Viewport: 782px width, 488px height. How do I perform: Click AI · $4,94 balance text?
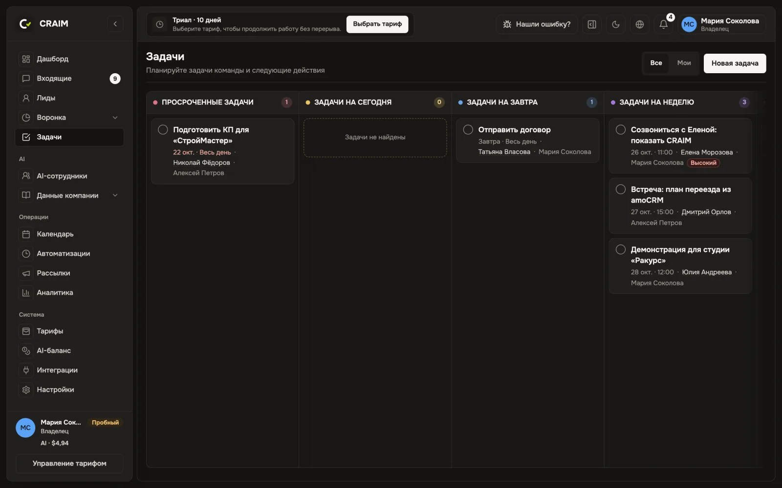tap(55, 443)
